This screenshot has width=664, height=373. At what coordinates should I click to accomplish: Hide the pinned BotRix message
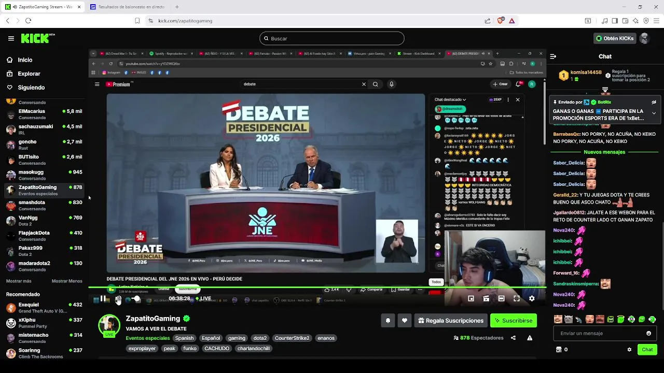point(654,102)
